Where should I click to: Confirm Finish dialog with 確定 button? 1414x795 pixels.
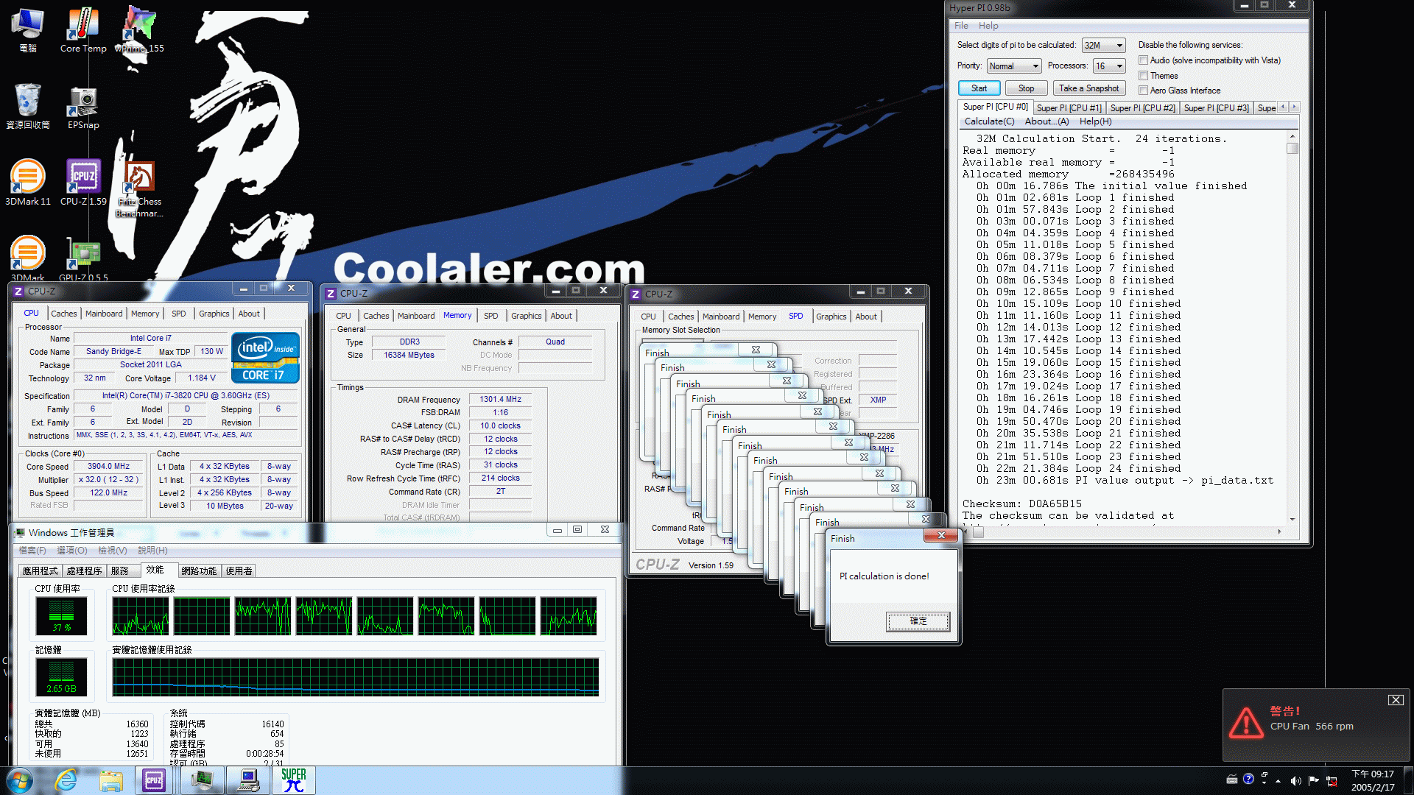pos(918,621)
